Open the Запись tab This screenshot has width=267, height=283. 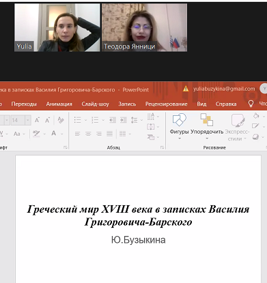(127, 104)
